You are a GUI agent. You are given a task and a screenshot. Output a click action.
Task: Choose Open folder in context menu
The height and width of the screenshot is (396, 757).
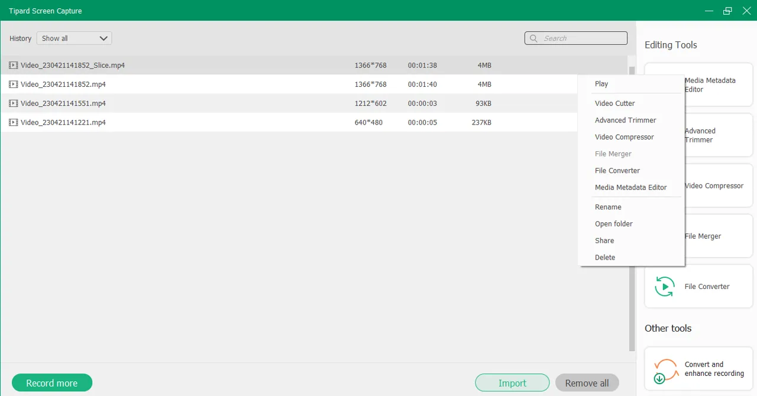coord(613,224)
